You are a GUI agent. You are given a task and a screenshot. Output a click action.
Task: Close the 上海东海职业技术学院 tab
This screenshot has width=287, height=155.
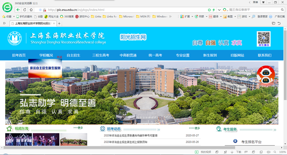click(54, 23)
